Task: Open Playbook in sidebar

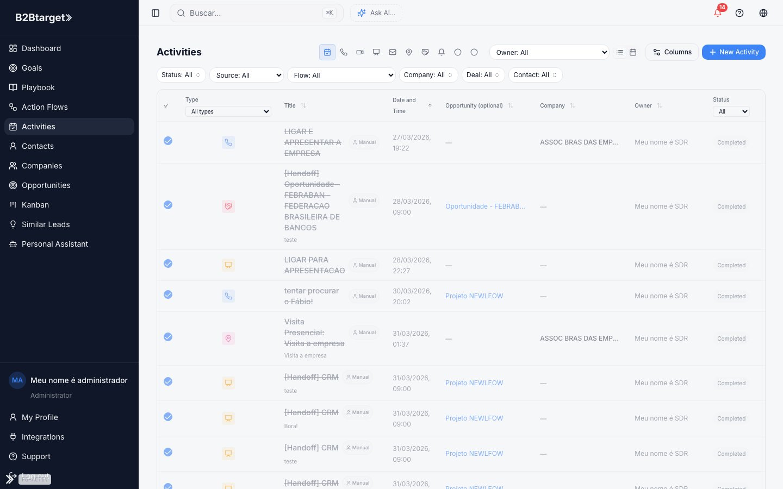Action: click(69, 87)
